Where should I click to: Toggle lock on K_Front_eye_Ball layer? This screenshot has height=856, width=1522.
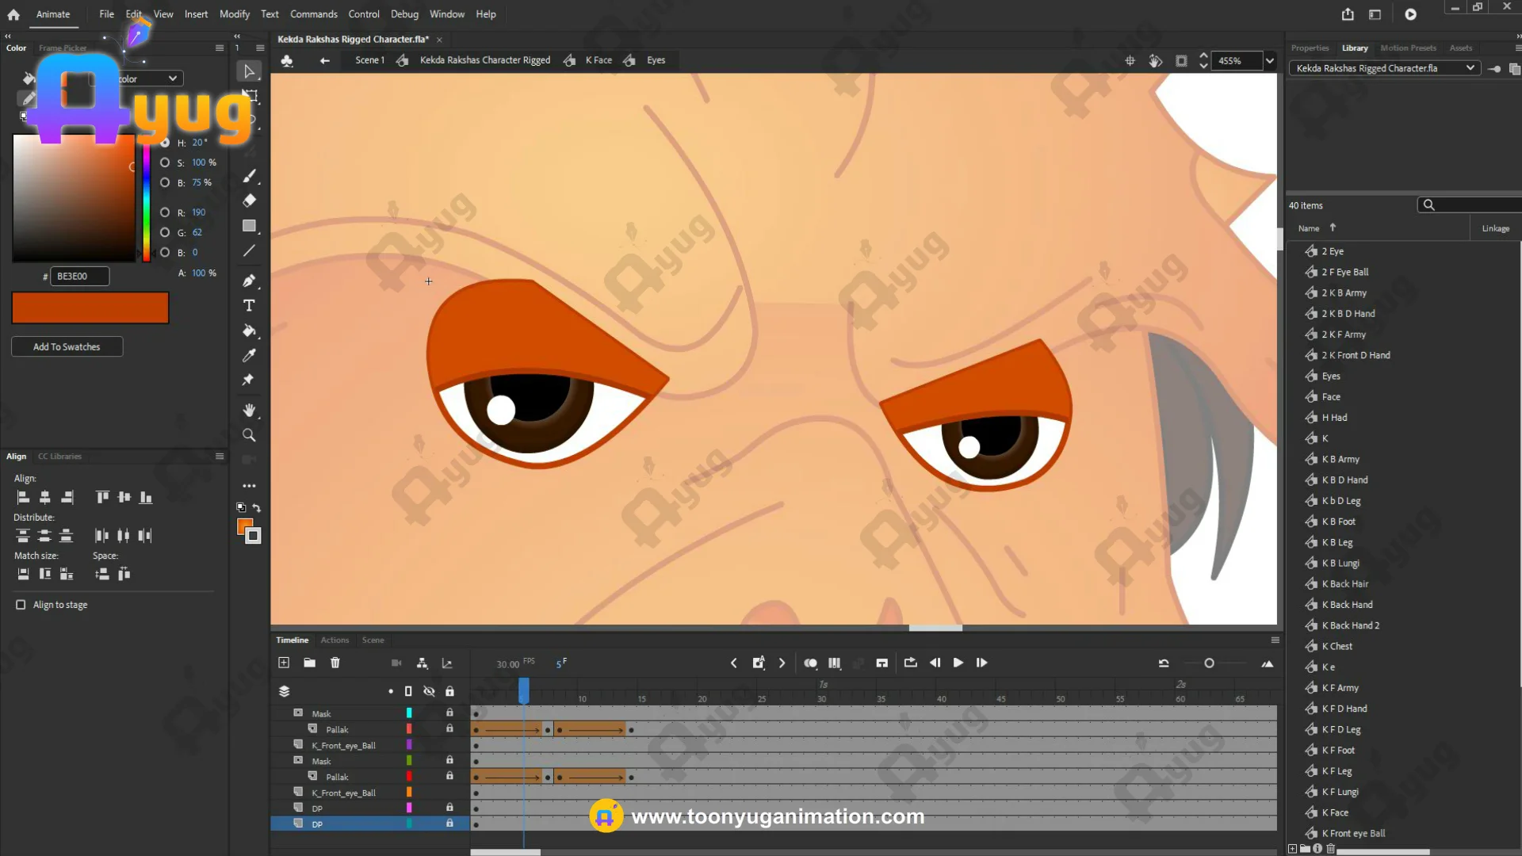tap(449, 745)
